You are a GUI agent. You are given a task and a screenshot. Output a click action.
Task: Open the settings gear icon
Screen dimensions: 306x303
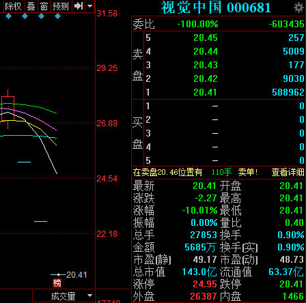(x=299, y=8)
